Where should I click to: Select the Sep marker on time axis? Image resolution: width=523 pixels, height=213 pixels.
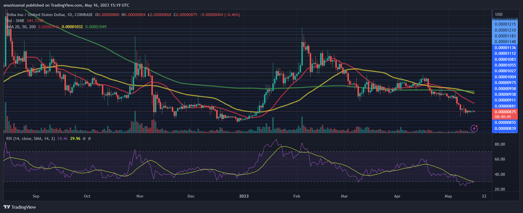pos(36,196)
